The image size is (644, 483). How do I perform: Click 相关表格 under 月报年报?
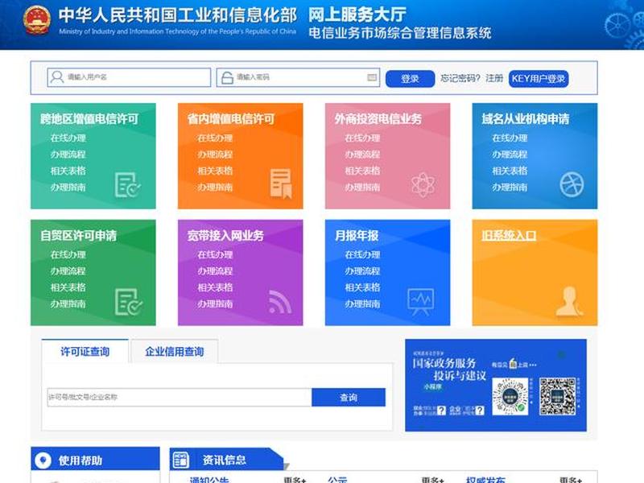coord(363,287)
